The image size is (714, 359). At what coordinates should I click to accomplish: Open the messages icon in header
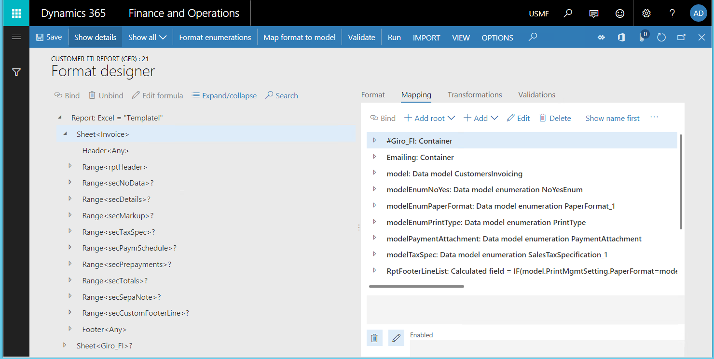[x=594, y=13]
